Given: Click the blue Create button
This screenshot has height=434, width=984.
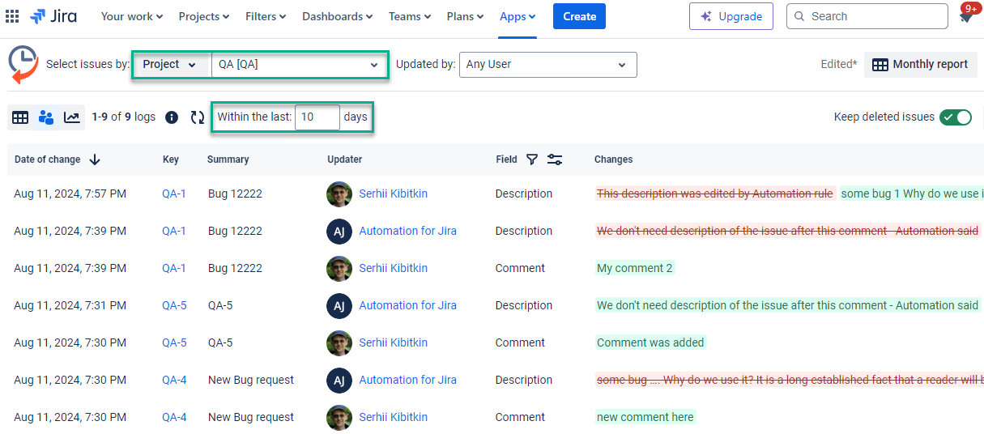Looking at the screenshot, I should (x=579, y=16).
